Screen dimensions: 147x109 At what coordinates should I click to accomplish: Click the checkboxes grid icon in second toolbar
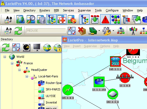pos(72,31)
